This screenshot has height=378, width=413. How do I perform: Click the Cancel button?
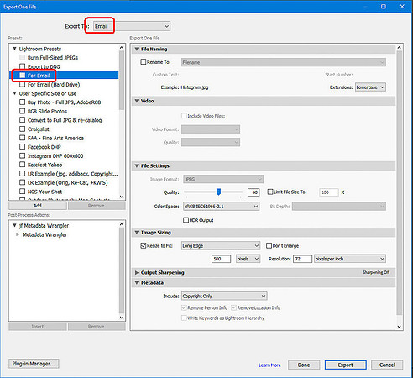tap(387, 365)
